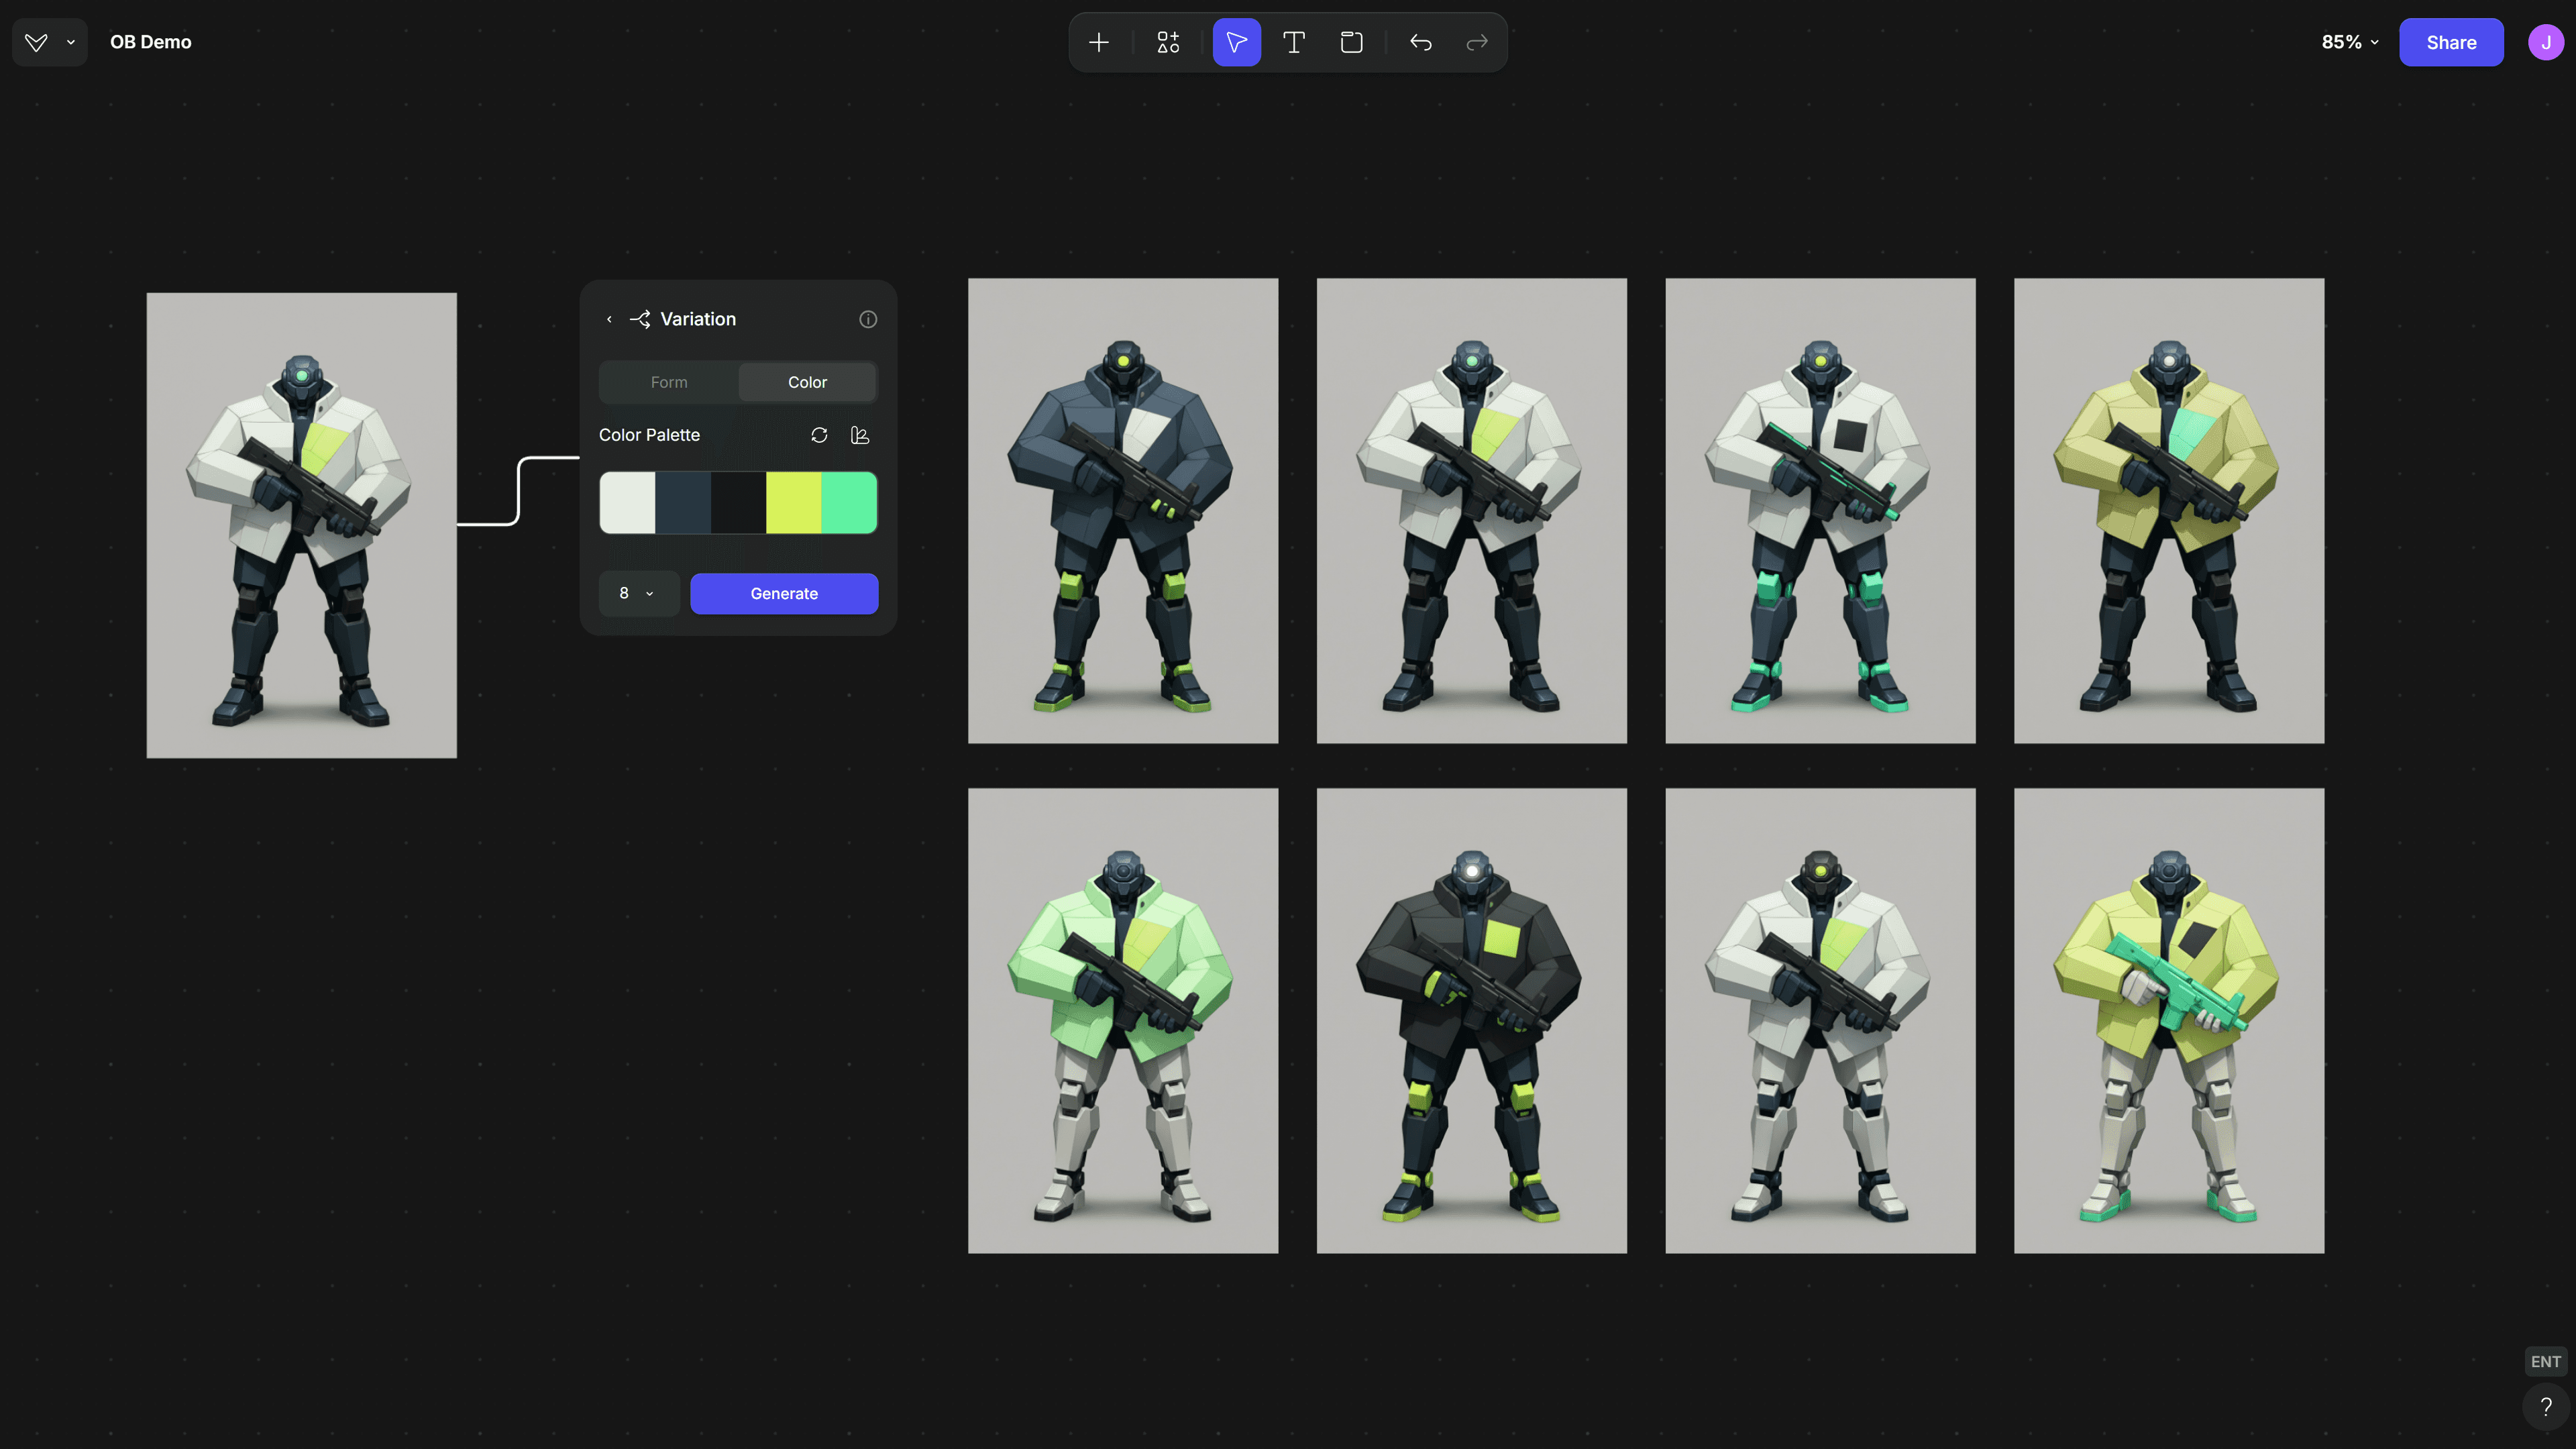Select the pointer selection tool
Viewport: 2576px width, 1449px height.
point(1236,42)
